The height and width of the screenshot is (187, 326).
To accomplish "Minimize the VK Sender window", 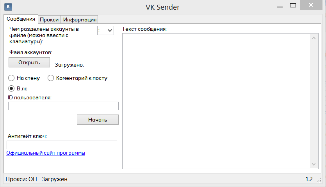I will pyautogui.click(x=279, y=6).
